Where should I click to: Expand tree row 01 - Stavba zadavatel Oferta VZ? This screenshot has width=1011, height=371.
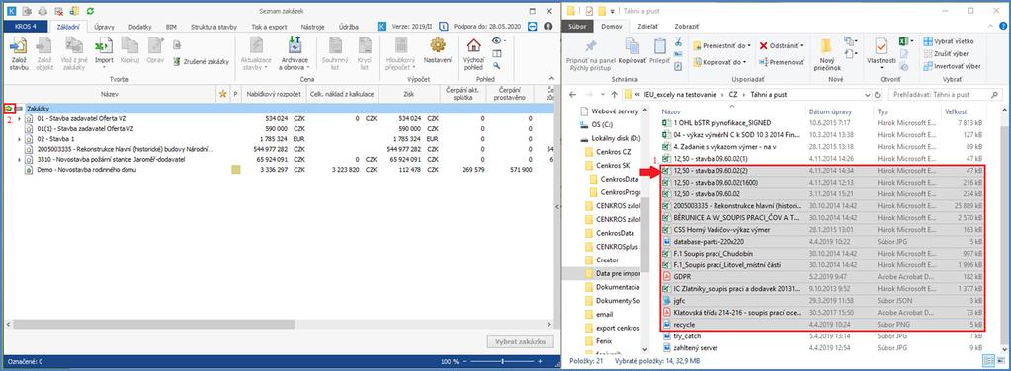tap(19, 118)
